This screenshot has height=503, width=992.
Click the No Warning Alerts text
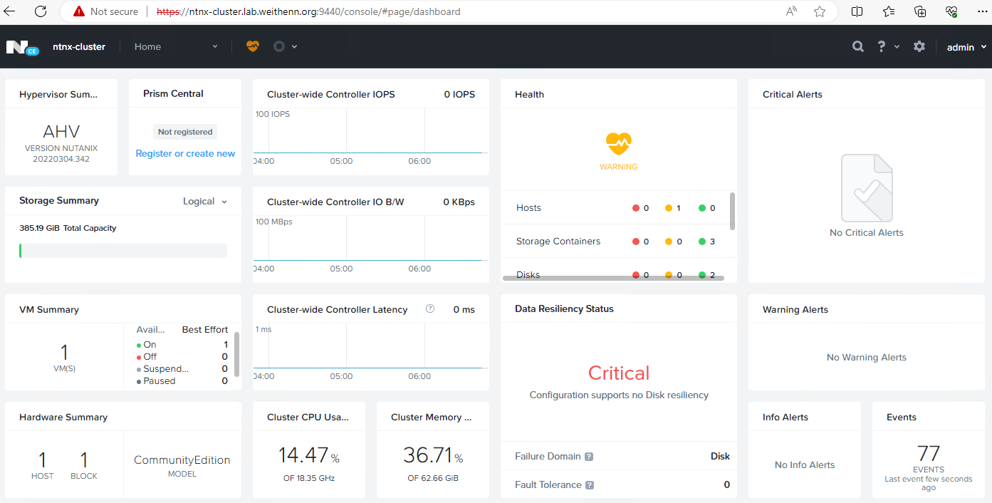[x=867, y=358]
